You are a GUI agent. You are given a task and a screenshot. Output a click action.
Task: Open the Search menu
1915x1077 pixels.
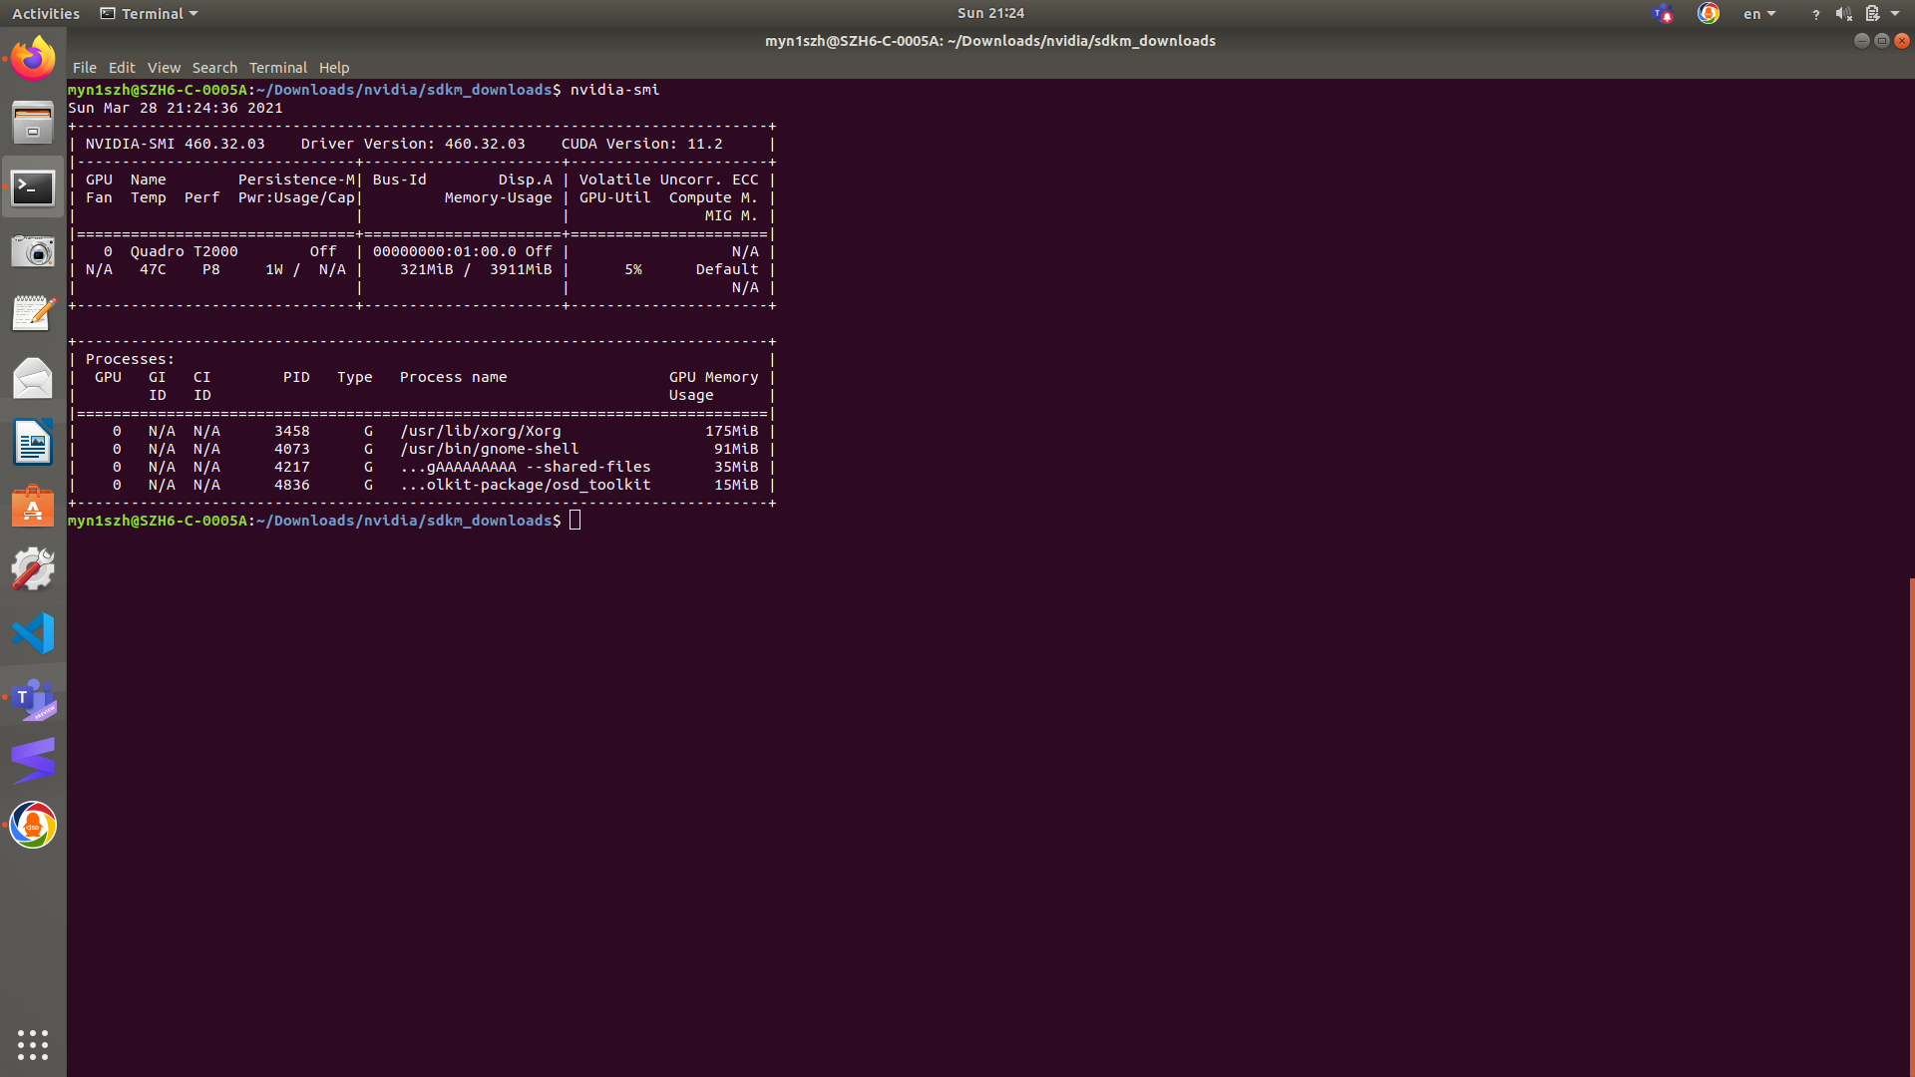pos(214,68)
